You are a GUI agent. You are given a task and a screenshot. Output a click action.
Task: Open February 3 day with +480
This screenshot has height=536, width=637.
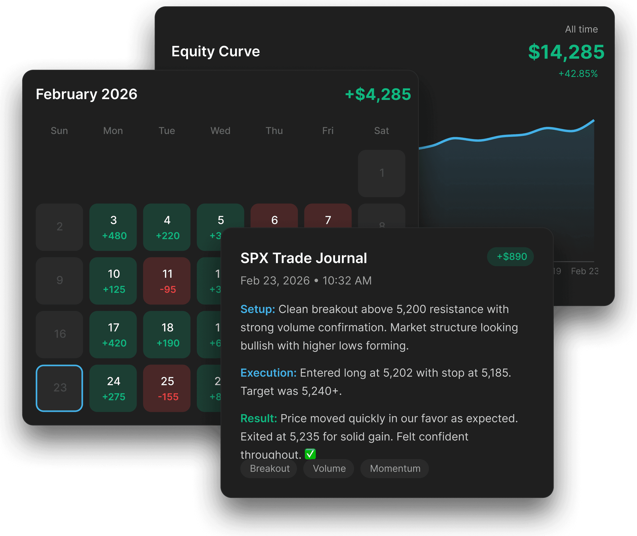point(113,227)
